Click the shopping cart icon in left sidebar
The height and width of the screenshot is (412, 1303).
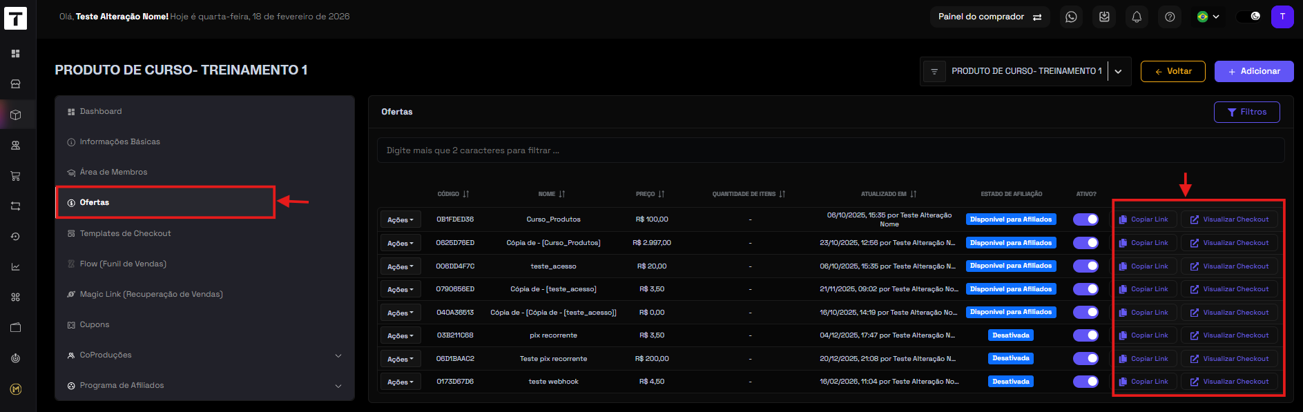coord(15,176)
